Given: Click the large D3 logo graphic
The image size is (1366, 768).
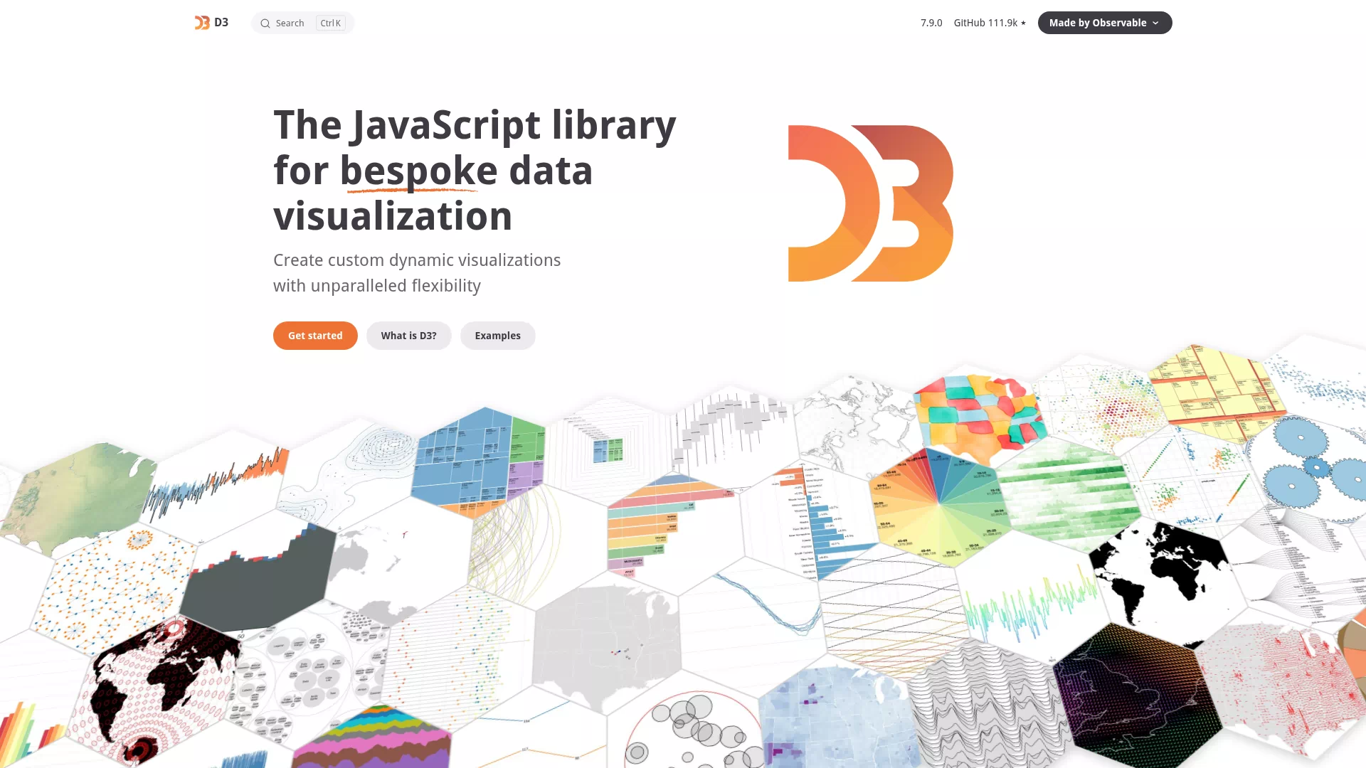Looking at the screenshot, I should 870,203.
